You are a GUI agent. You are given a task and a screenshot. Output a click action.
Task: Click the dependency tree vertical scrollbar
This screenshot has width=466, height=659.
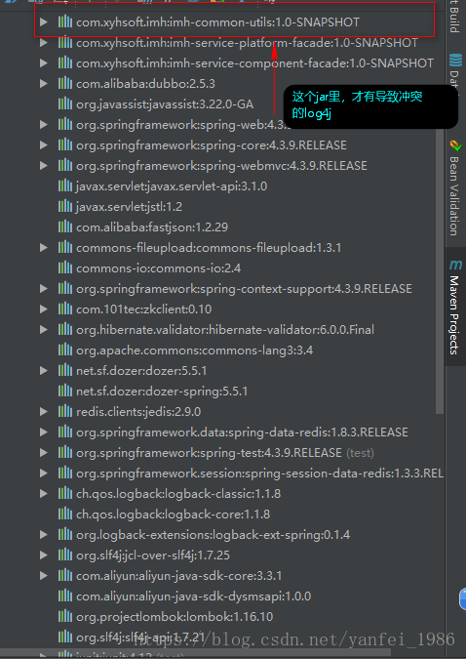(x=440, y=269)
